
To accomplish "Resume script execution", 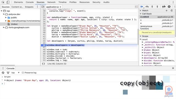I will tap(142, 7).
